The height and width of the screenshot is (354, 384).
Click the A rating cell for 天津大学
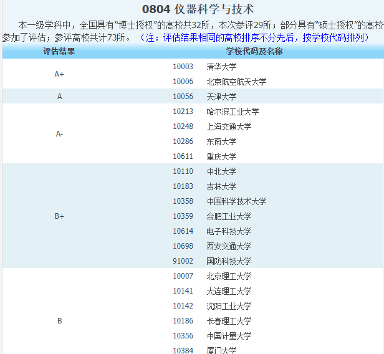tap(59, 97)
